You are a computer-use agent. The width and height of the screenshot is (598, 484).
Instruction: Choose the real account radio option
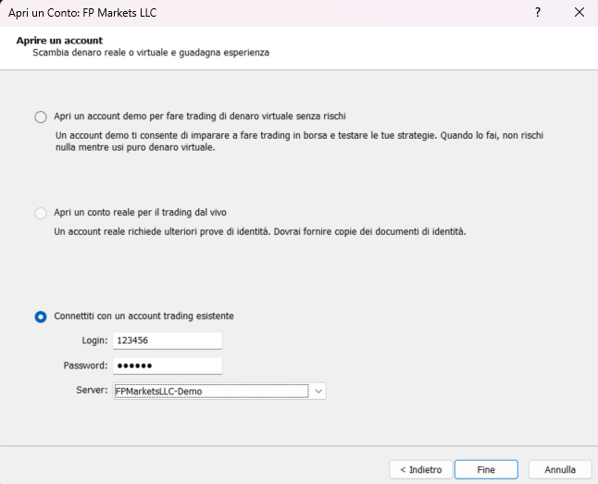point(40,213)
